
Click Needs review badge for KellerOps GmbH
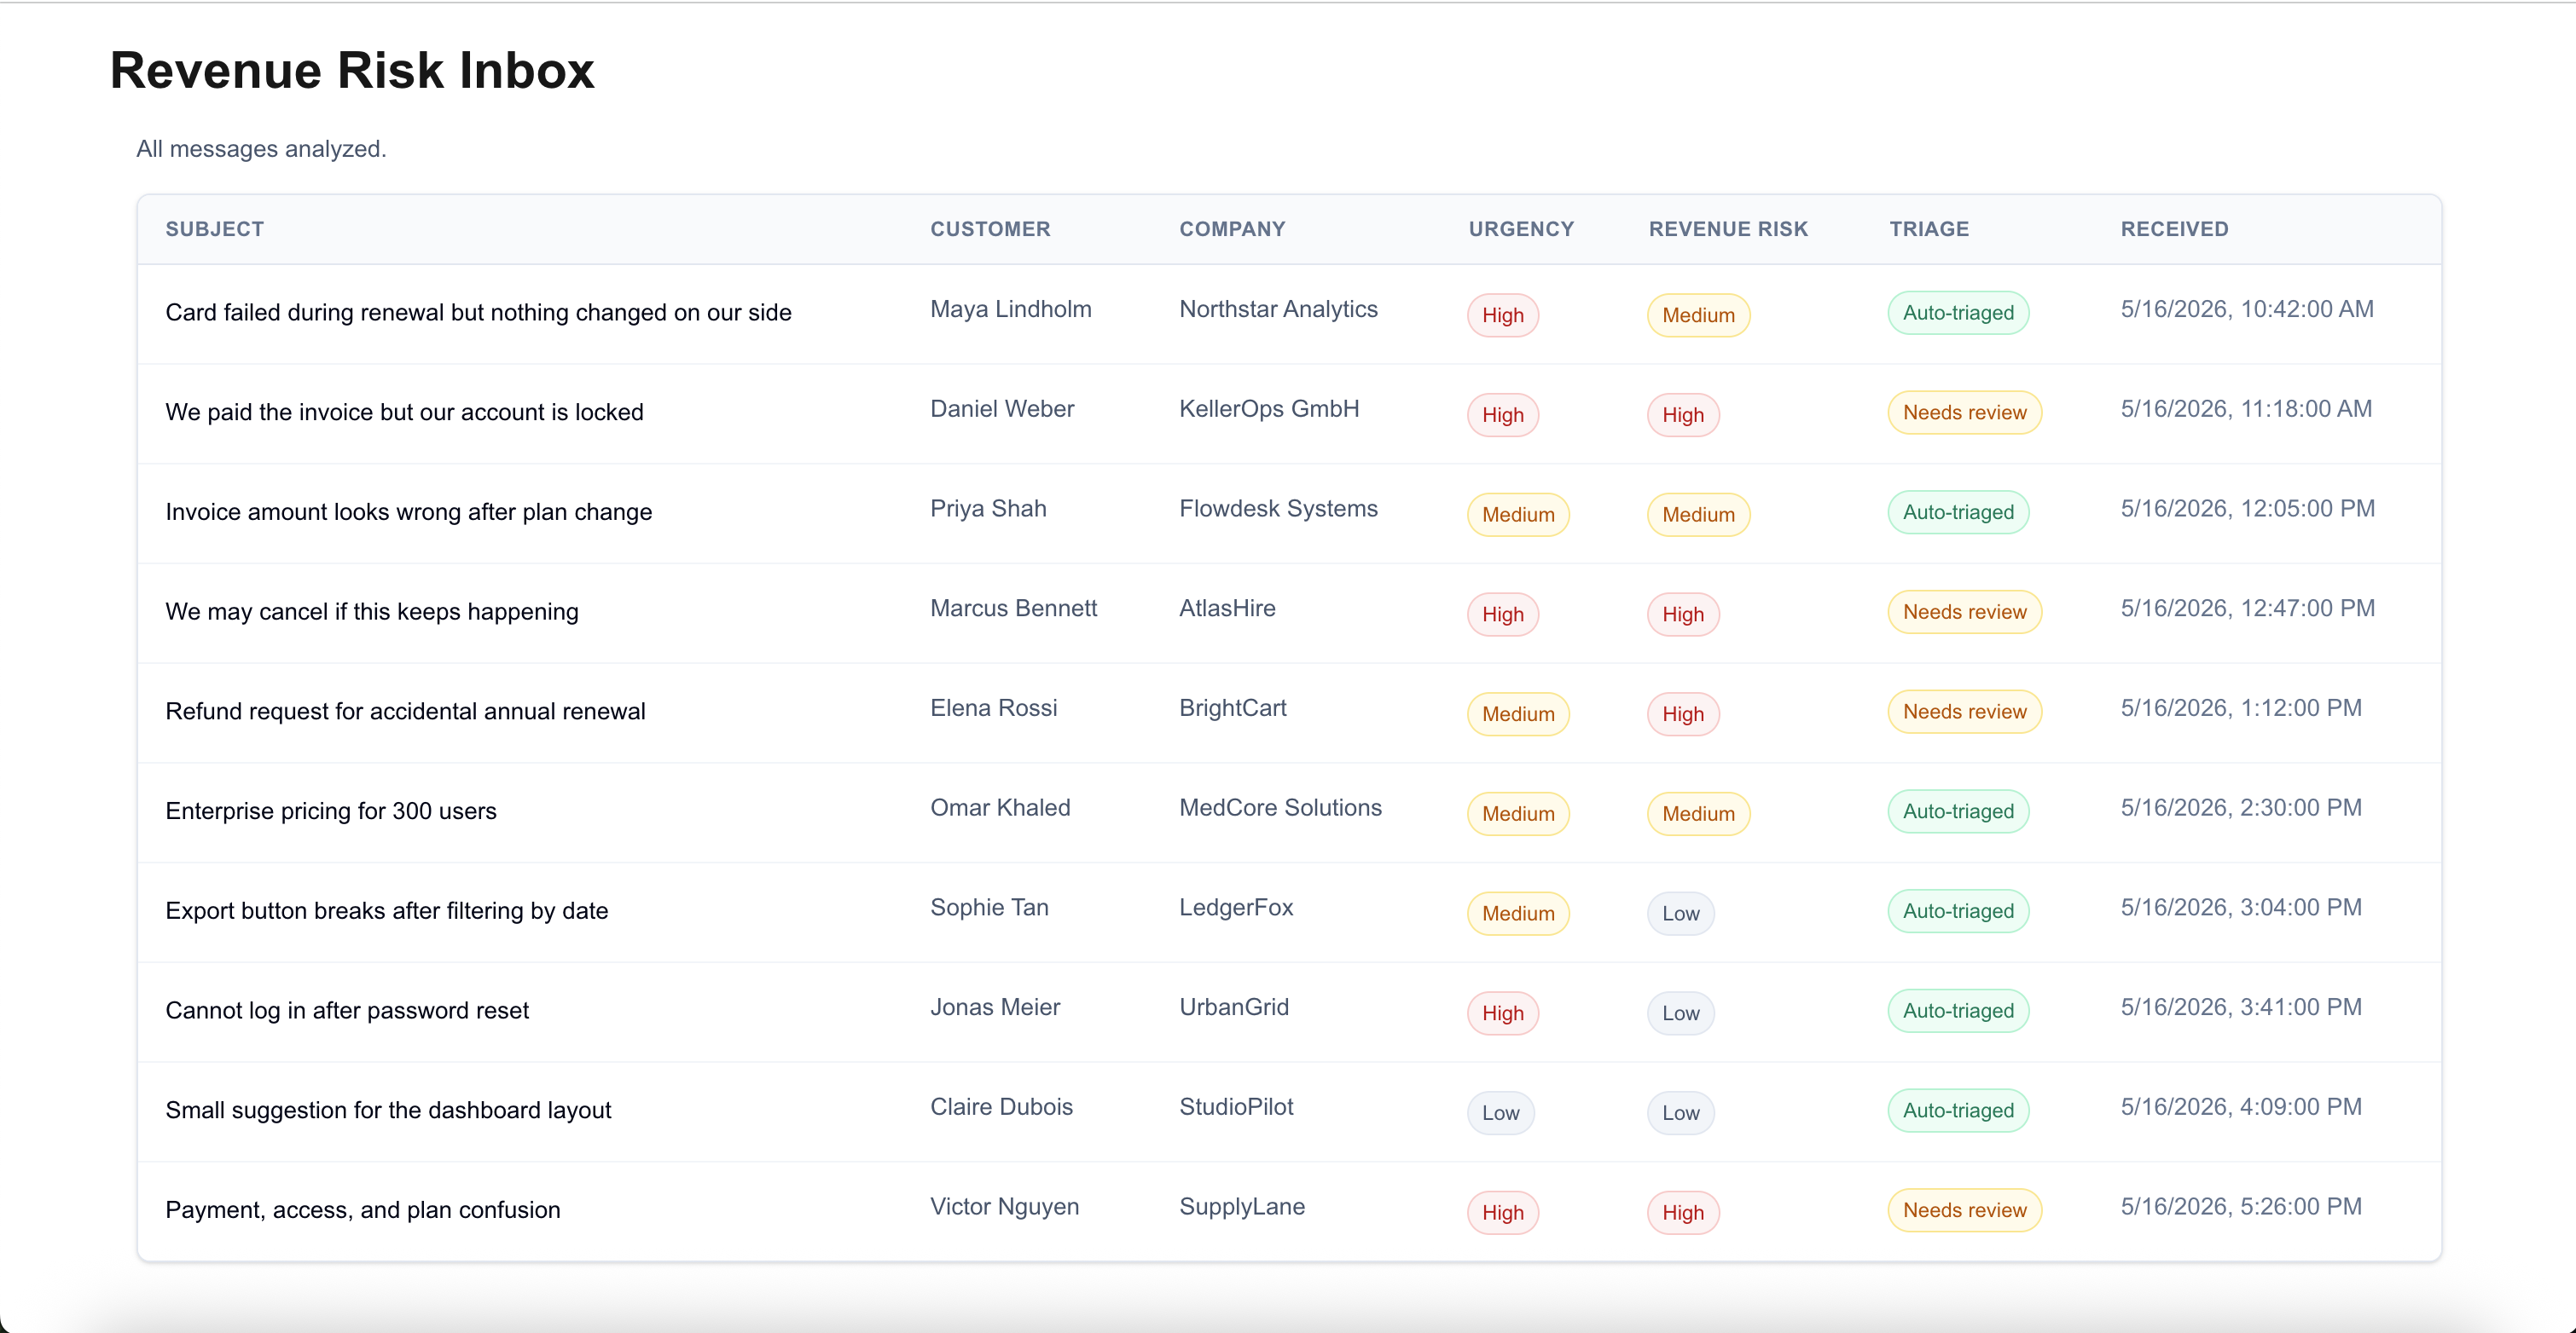[x=1964, y=413]
